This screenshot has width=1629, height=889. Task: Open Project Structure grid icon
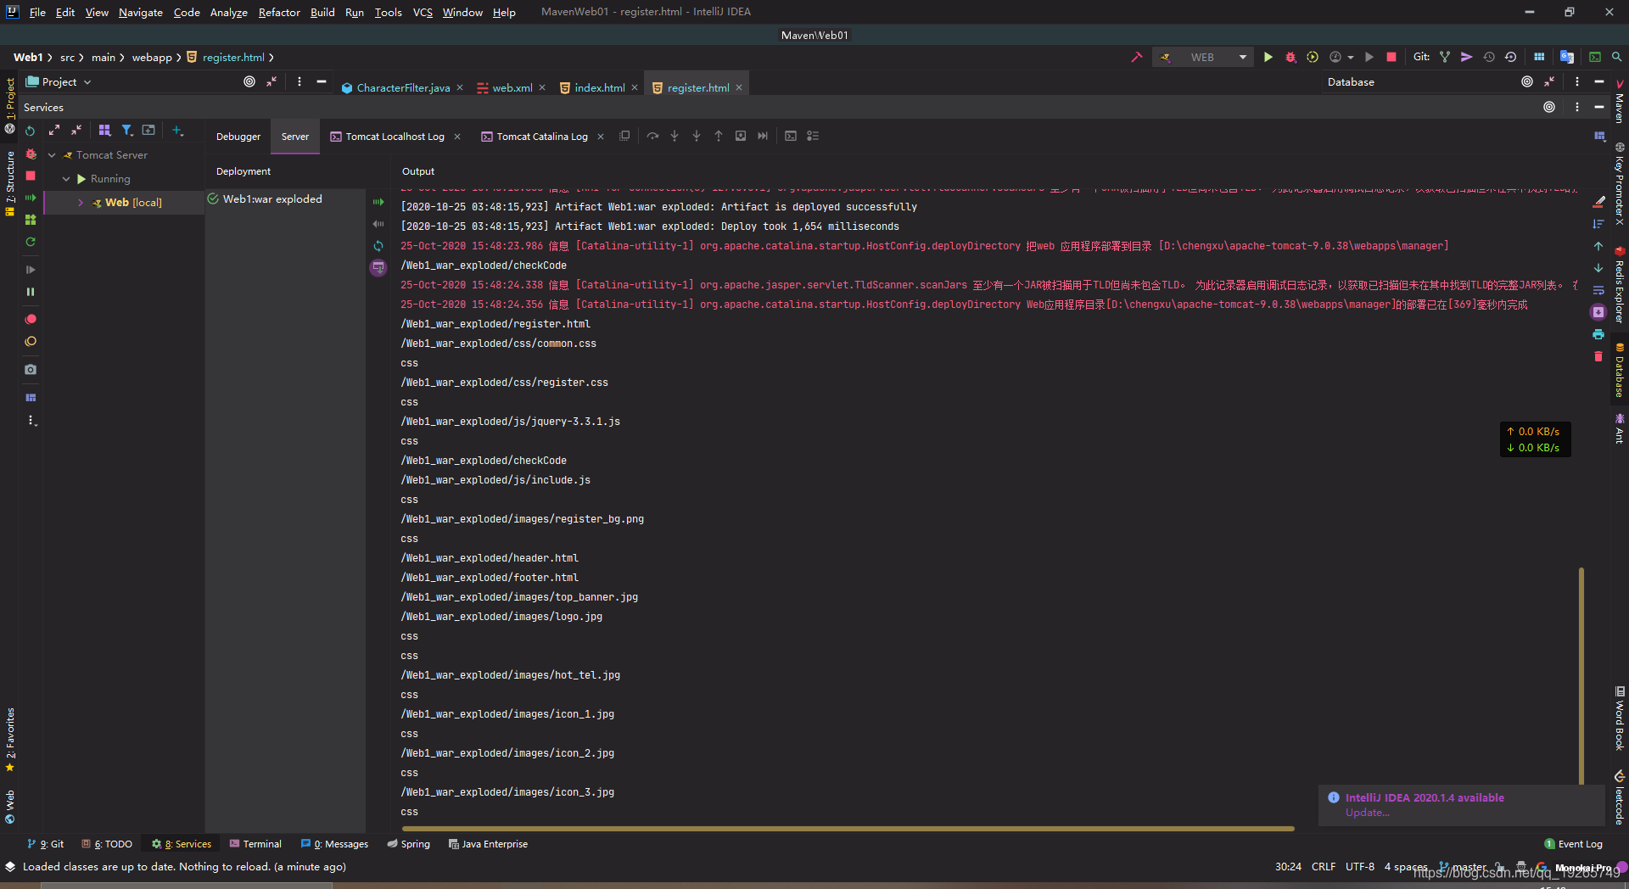pyautogui.click(x=1539, y=57)
